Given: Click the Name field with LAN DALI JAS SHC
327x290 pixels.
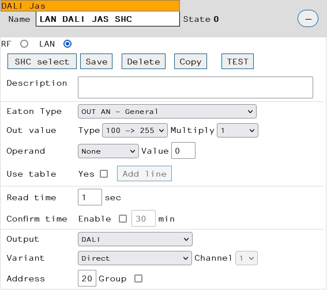Looking at the screenshot, I should click(108, 19).
